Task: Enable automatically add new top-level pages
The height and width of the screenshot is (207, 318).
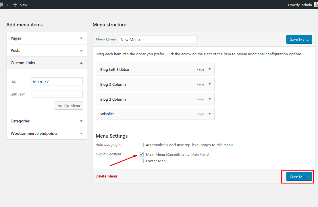Action: tap(141, 145)
